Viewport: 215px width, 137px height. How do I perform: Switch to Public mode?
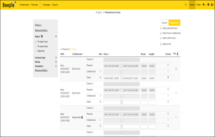pos(199,5)
